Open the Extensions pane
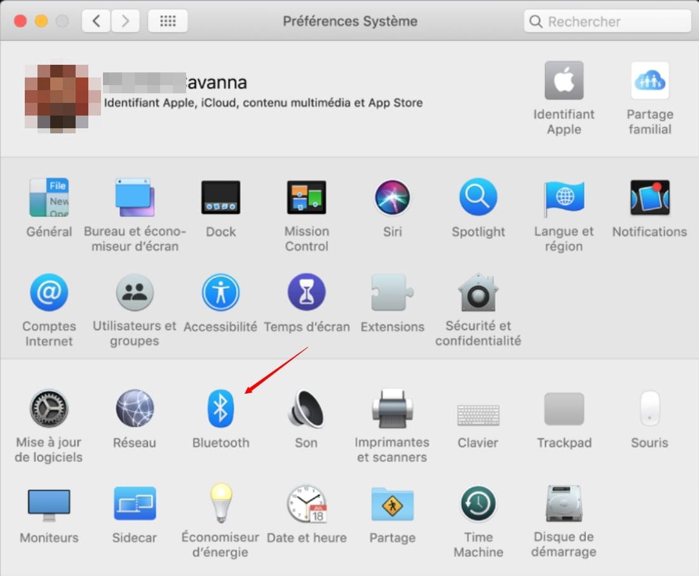This screenshot has height=576, width=699. coord(392,292)
